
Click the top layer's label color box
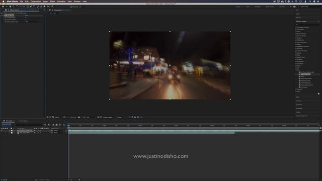(x=12, y=131)
